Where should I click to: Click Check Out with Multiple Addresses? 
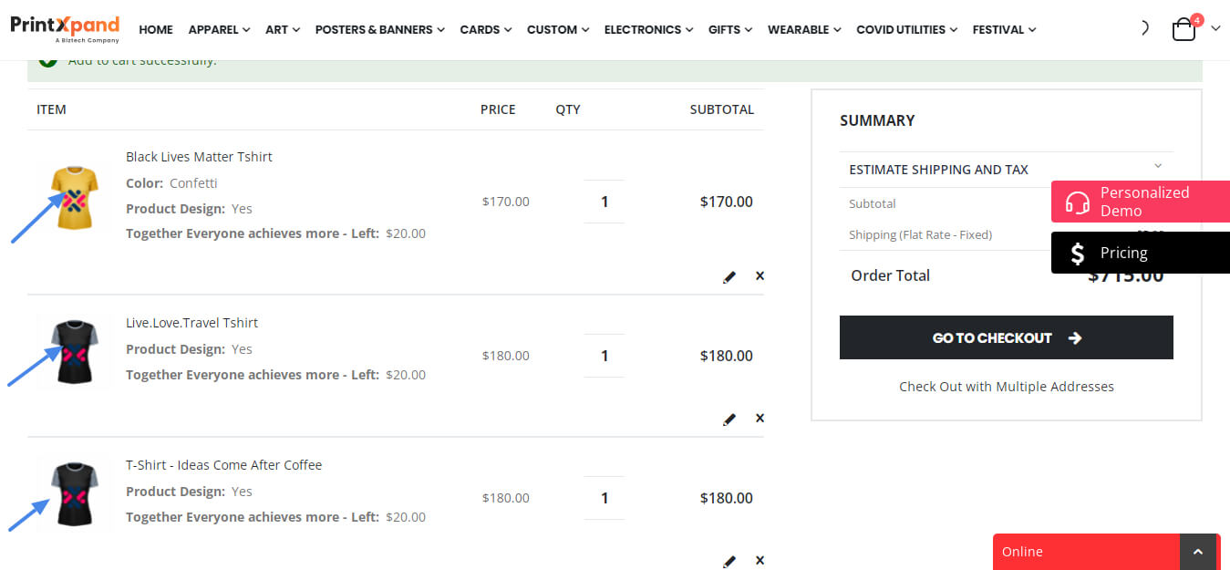coord(1006,387)
